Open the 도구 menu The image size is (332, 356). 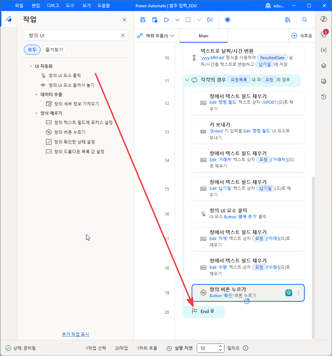click(x=70, y=6)
